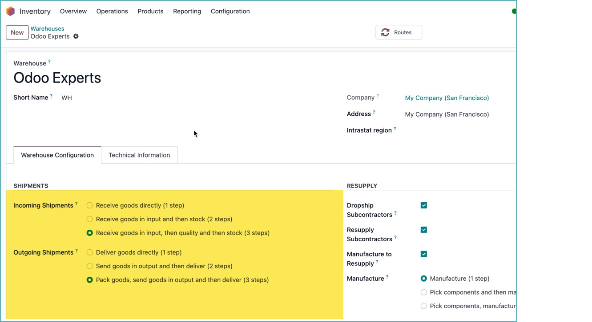
Task: Select Receive goods directly (1 step)
Action: [90, 205]
